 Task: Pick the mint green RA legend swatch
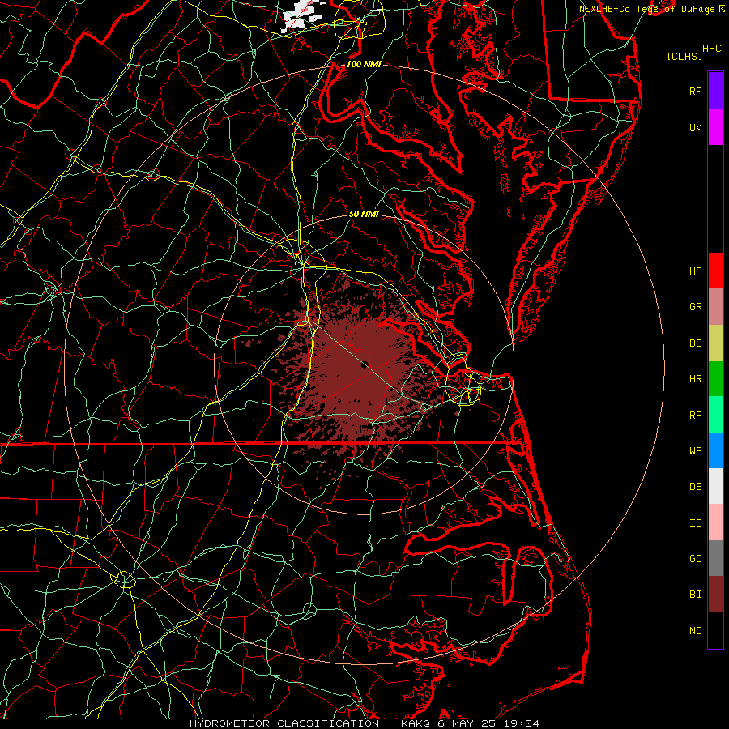point(715,415)
